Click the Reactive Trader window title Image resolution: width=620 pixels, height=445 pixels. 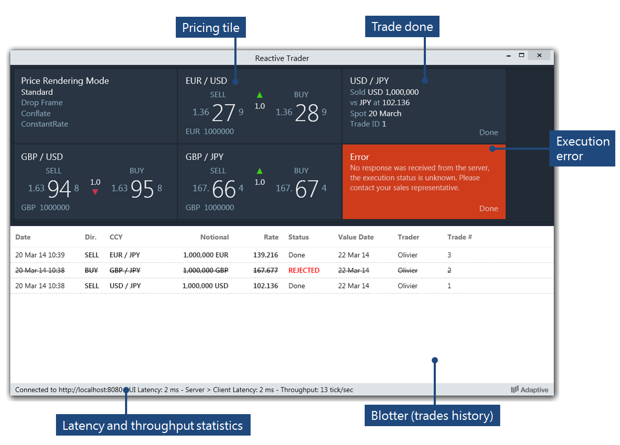pos(282,59)
